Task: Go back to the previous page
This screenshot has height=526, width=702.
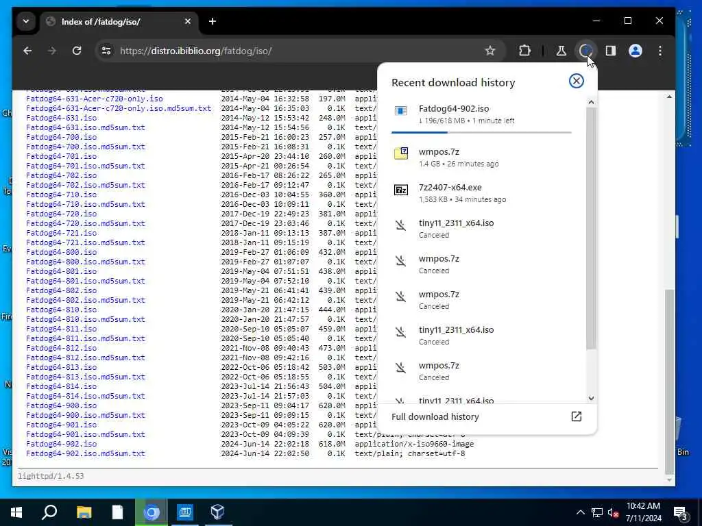Action: pos(27,51)
